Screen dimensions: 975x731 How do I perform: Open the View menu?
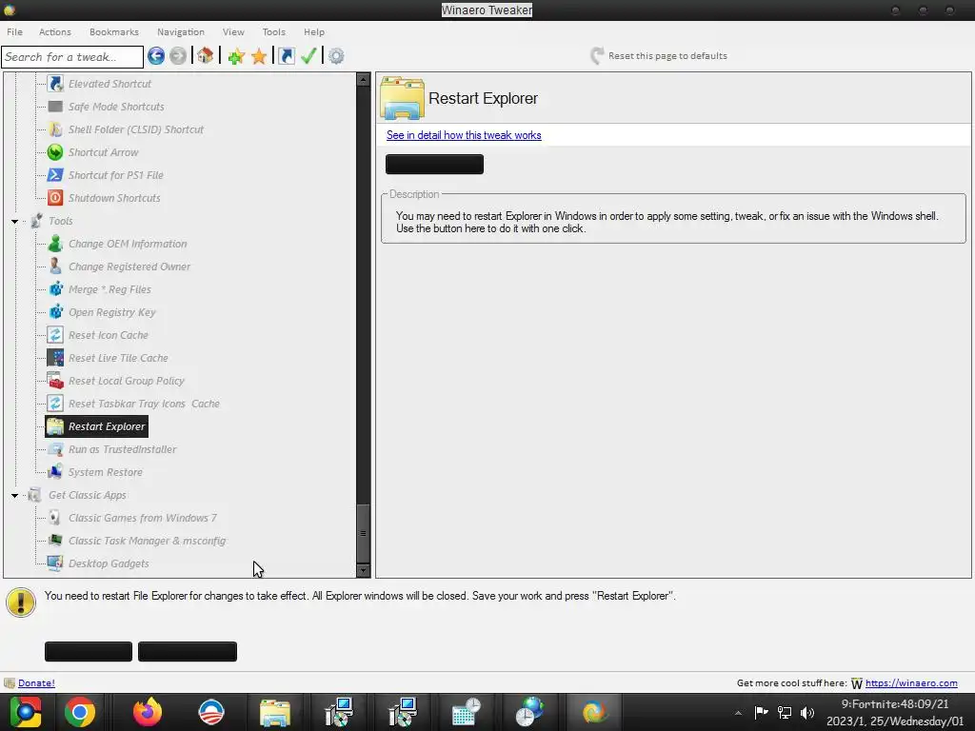click(233, 31)
